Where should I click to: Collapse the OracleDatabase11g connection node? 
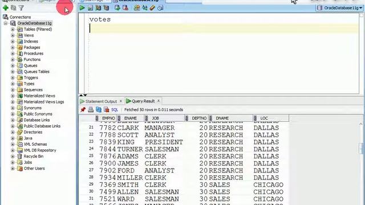6,23
